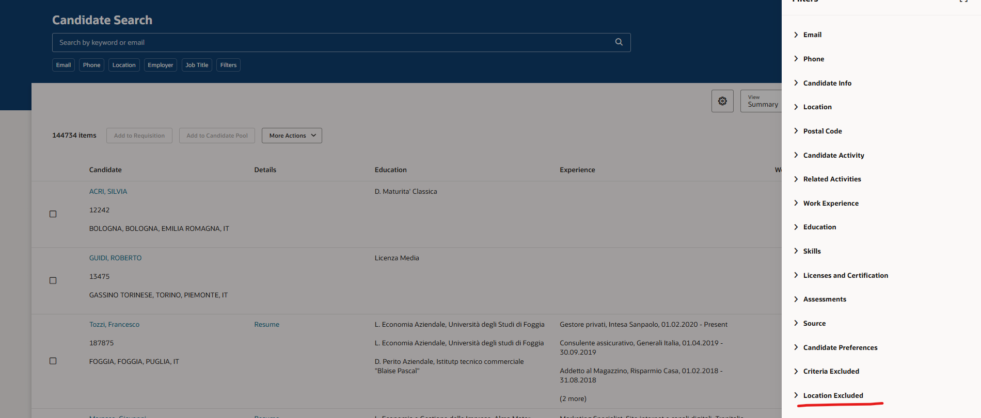Open candidate GUIDI, ROBERTO profile
Viewport: 981px width, 418px height.
[x=115, y=258]
